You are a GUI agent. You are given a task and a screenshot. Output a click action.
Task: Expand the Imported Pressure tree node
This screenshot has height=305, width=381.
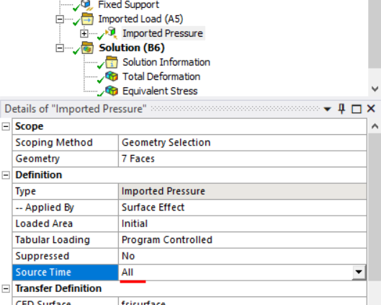[84, 34]
